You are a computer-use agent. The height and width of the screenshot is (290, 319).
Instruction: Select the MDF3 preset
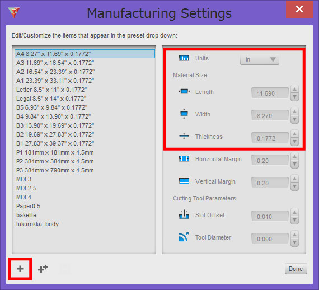click(85, 179)
